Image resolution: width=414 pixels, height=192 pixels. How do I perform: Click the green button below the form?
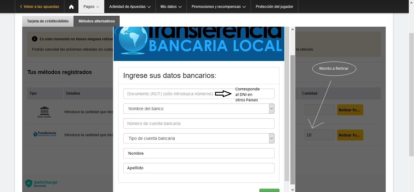(269, 190)
